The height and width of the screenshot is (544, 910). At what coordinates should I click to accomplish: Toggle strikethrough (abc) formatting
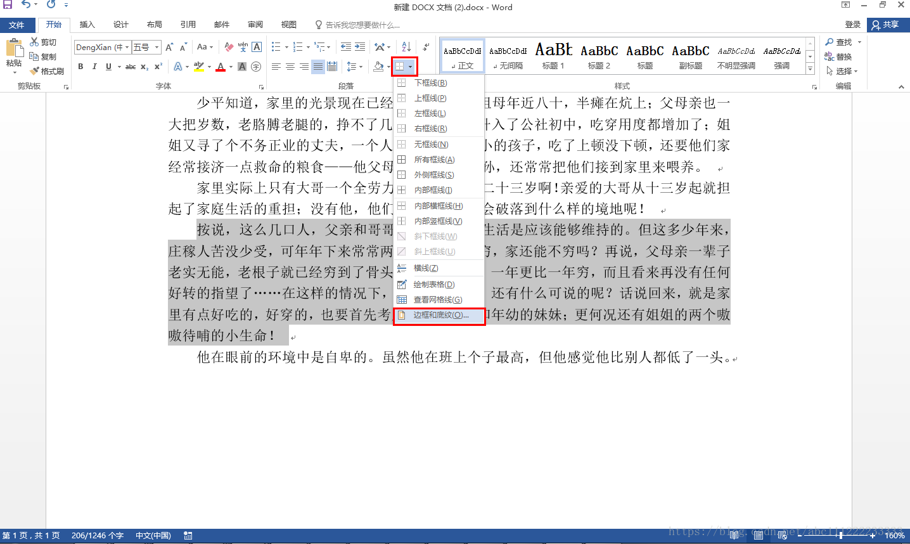(131, 67)
